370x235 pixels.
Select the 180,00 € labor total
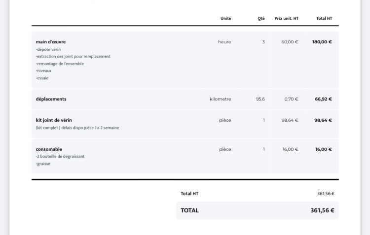(x=322, y=42)
